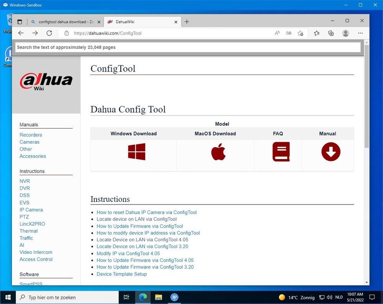Add this page to favorites
This screenshot has width=383, height=304.
tap(300, 33)
